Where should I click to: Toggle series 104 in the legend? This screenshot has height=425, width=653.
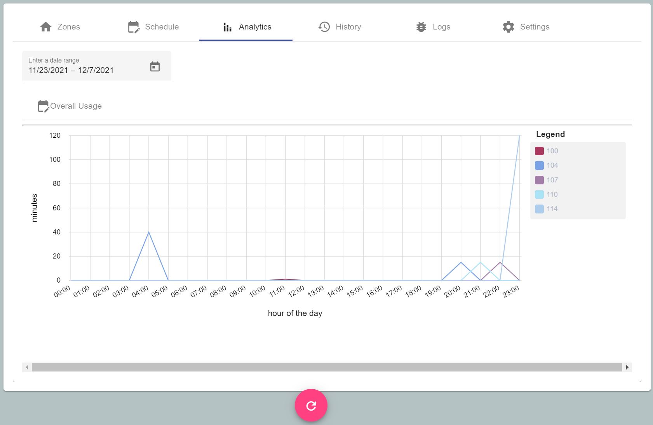(546, 165)
